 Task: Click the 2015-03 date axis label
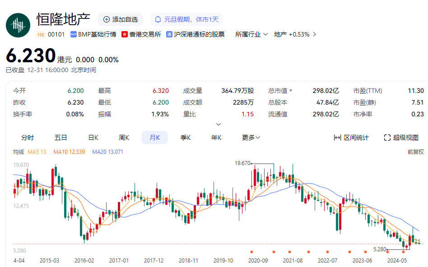click(x=49, y=260)
